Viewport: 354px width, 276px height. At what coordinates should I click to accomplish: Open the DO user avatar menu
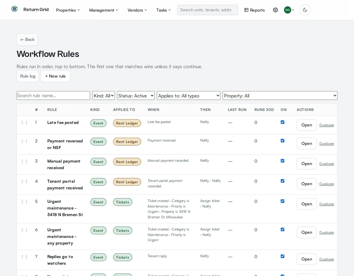pos(289,10)
